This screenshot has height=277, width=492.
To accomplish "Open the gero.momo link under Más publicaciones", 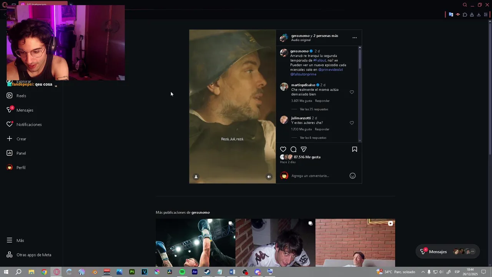I will pyautogui.click(x=201, y=212).
